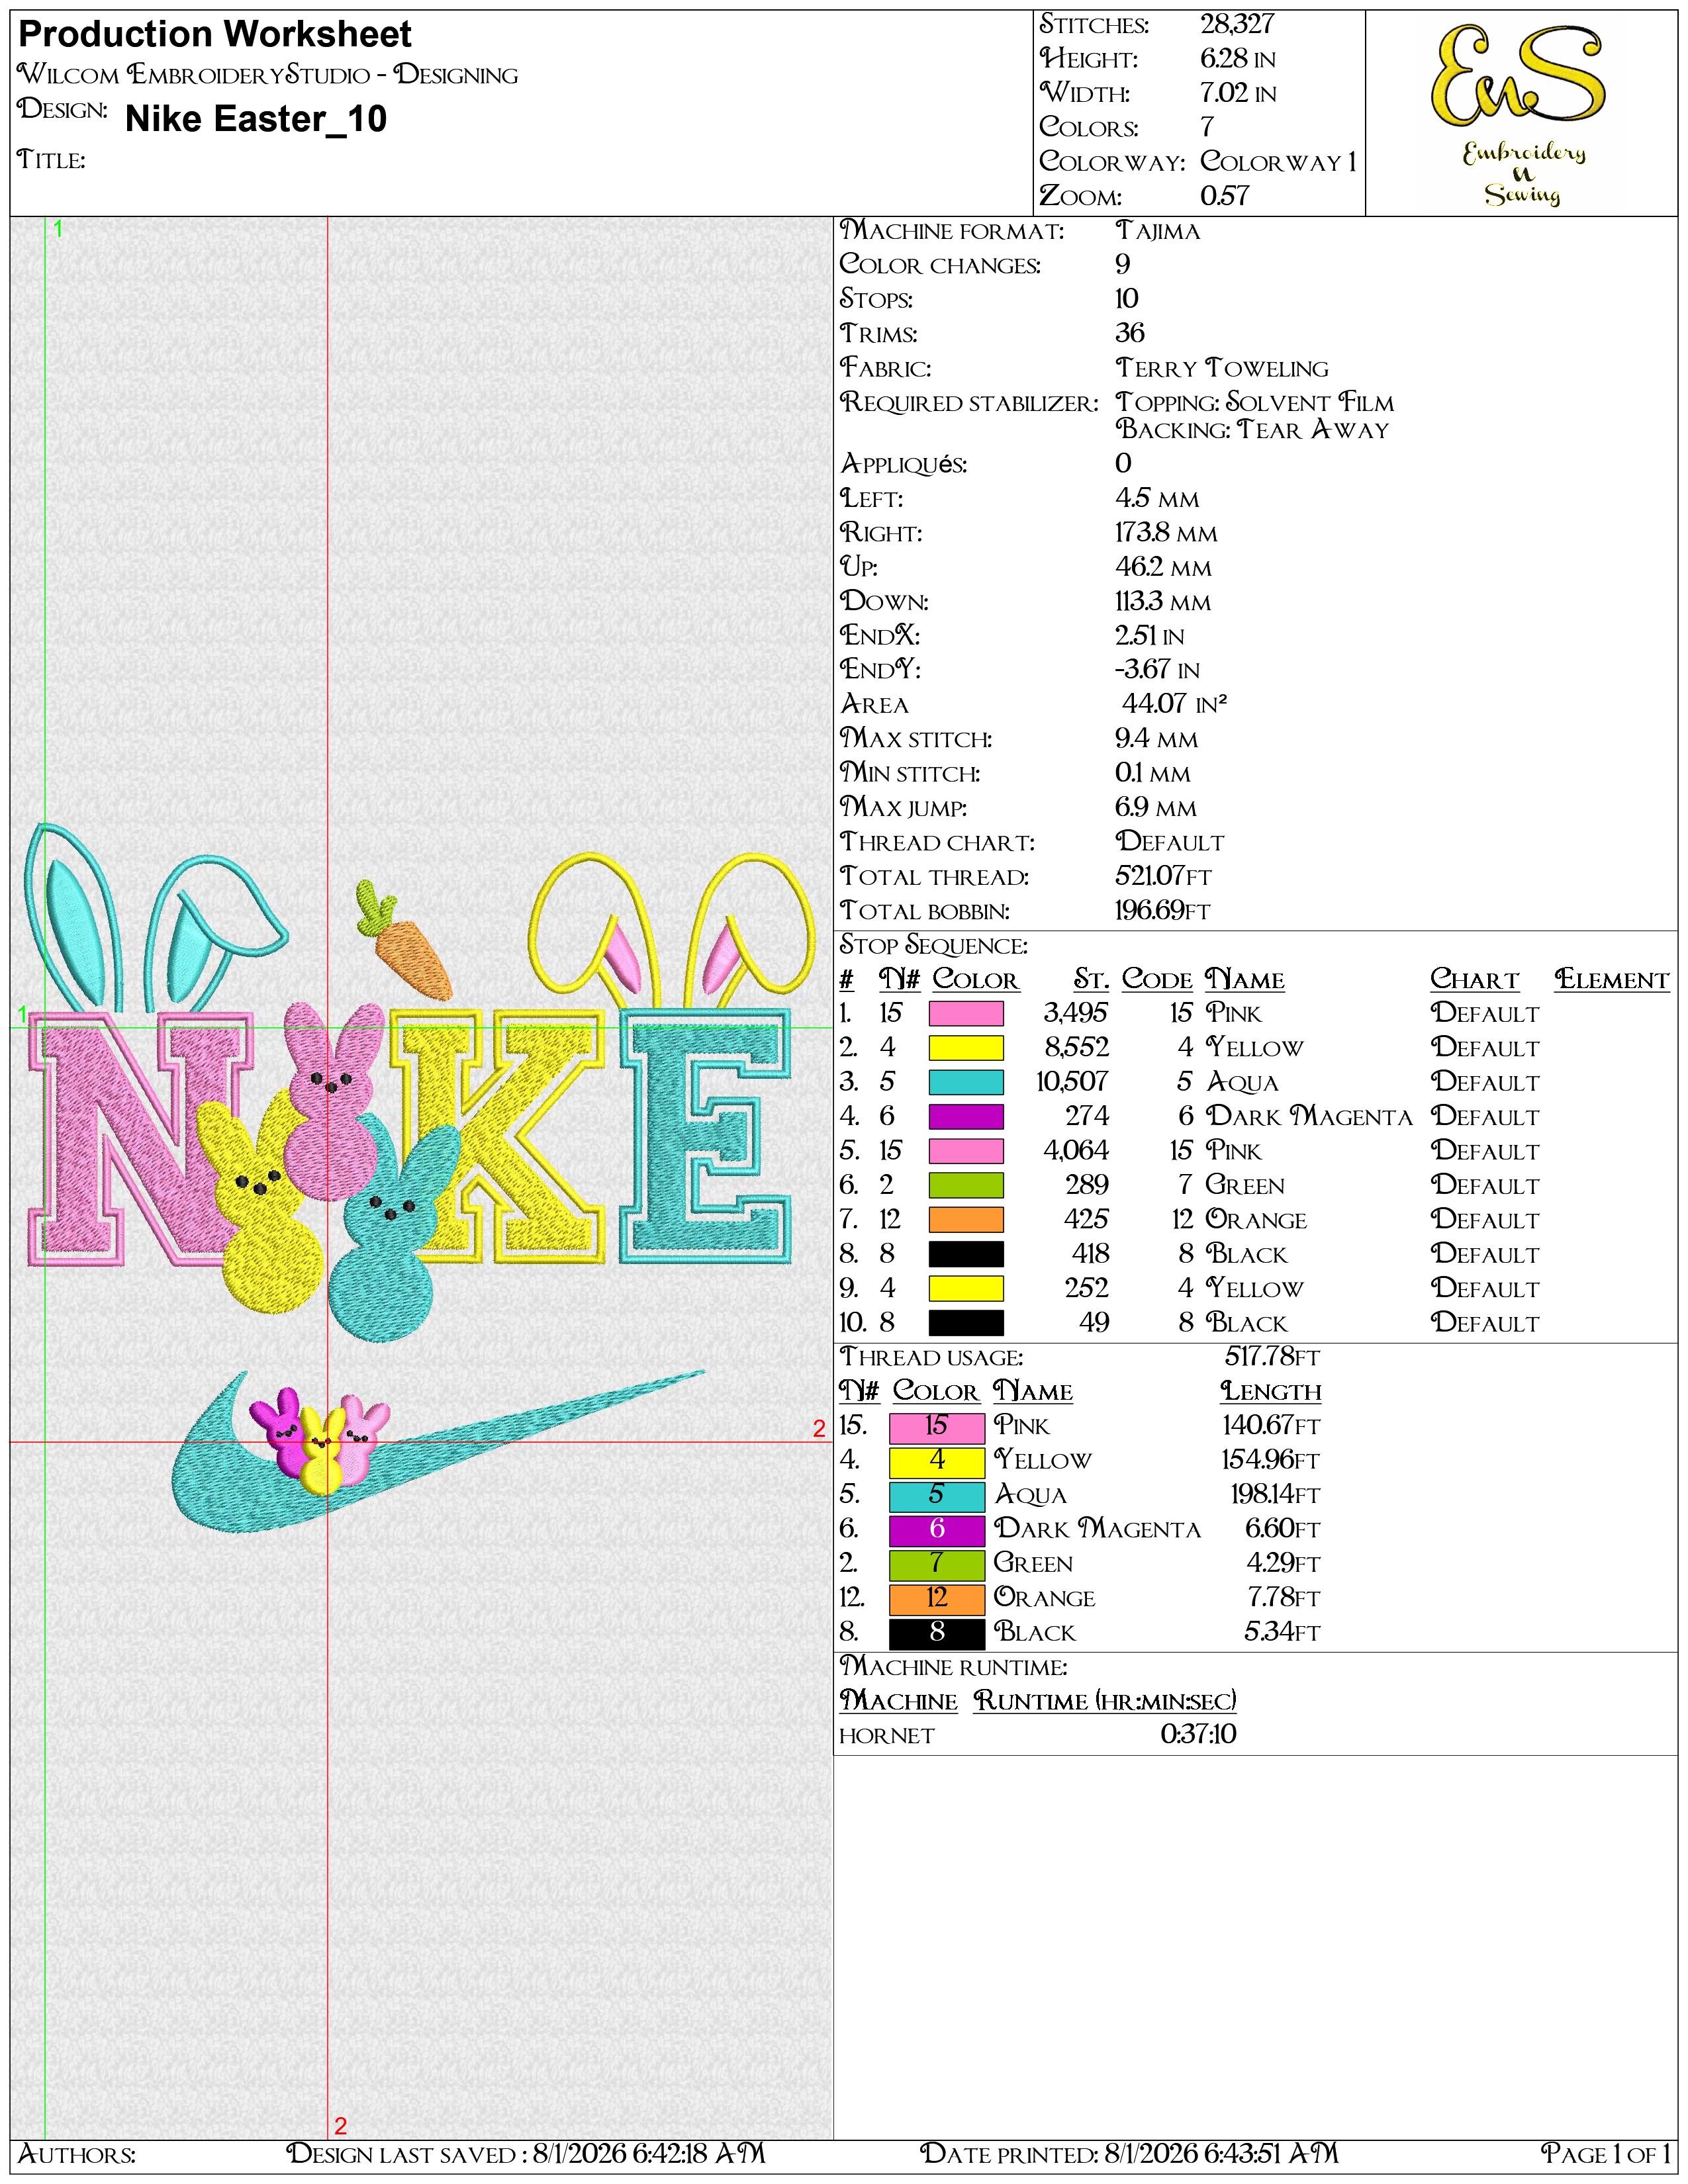Image resolution: width=1688 pixels, height=2184 pixels.
Task: Click the "Length" column header
Action: 1271,1391
